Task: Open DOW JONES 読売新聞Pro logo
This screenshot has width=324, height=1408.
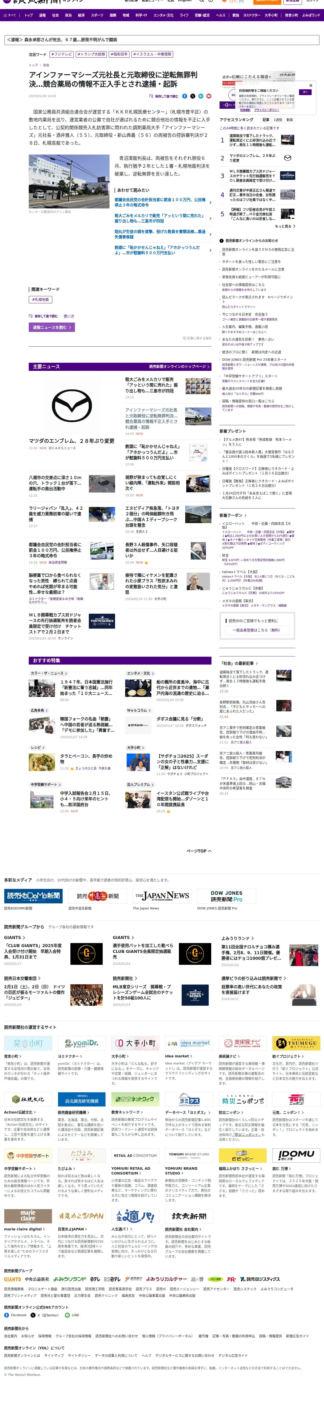Action: [x=226, y=895]
